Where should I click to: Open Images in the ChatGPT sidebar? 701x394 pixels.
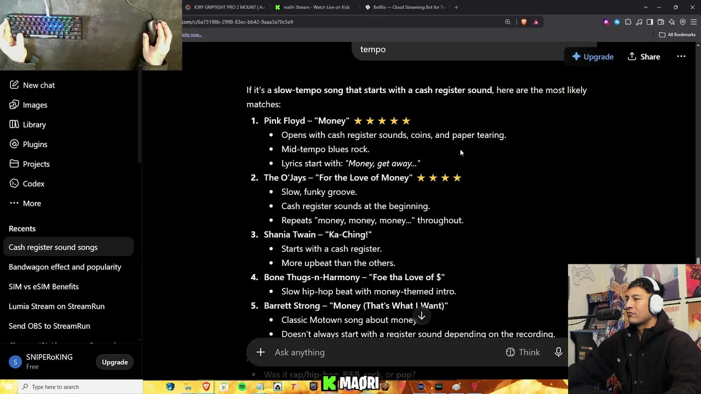point(28,105)
